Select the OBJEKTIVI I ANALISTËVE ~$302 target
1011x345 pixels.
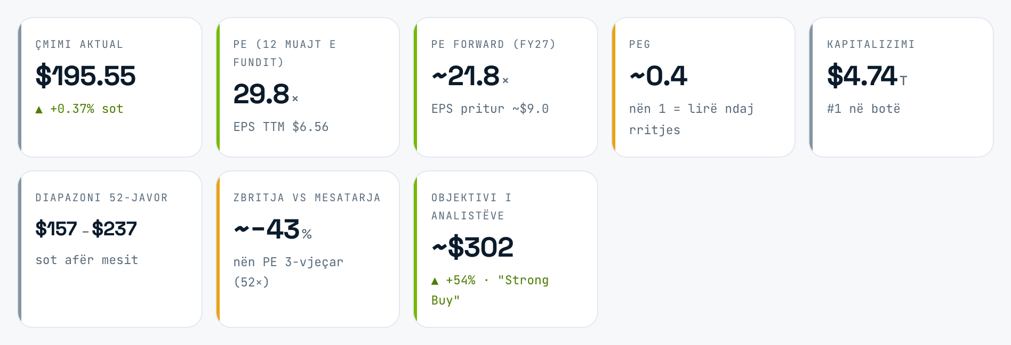(472, 247)
